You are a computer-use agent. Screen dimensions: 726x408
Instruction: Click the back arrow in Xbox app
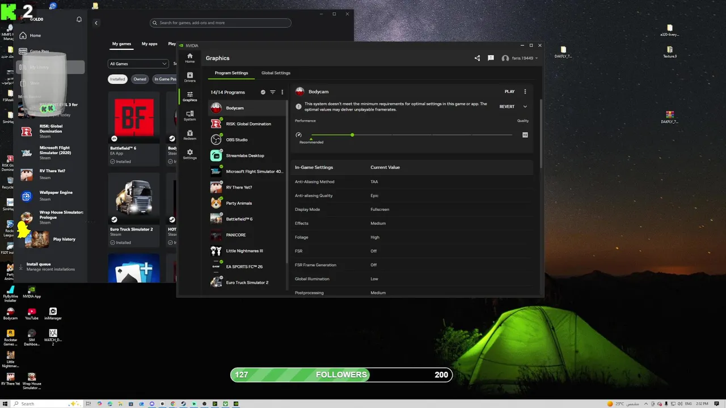[x=96, y=23]
